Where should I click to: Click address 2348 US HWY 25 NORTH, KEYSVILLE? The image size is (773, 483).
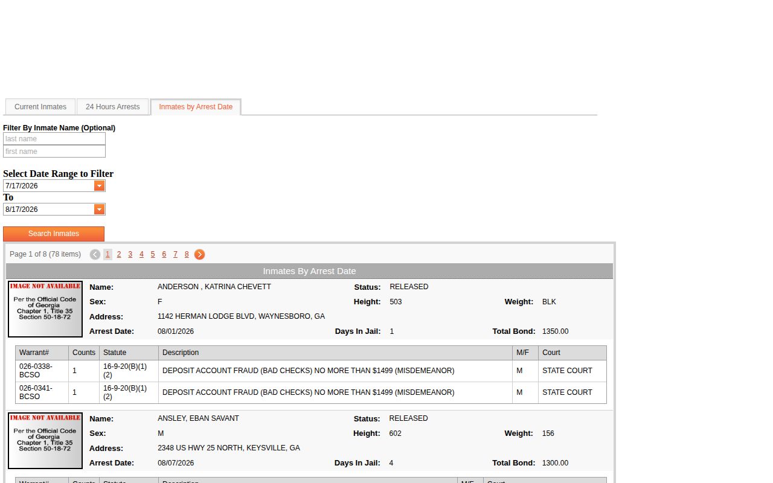tap(229, 448)
